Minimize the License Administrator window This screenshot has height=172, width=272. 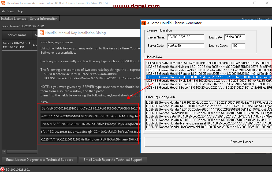[243, 3]
